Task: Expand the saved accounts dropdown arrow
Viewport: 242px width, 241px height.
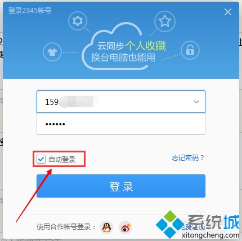Action: tap(196, 102)
